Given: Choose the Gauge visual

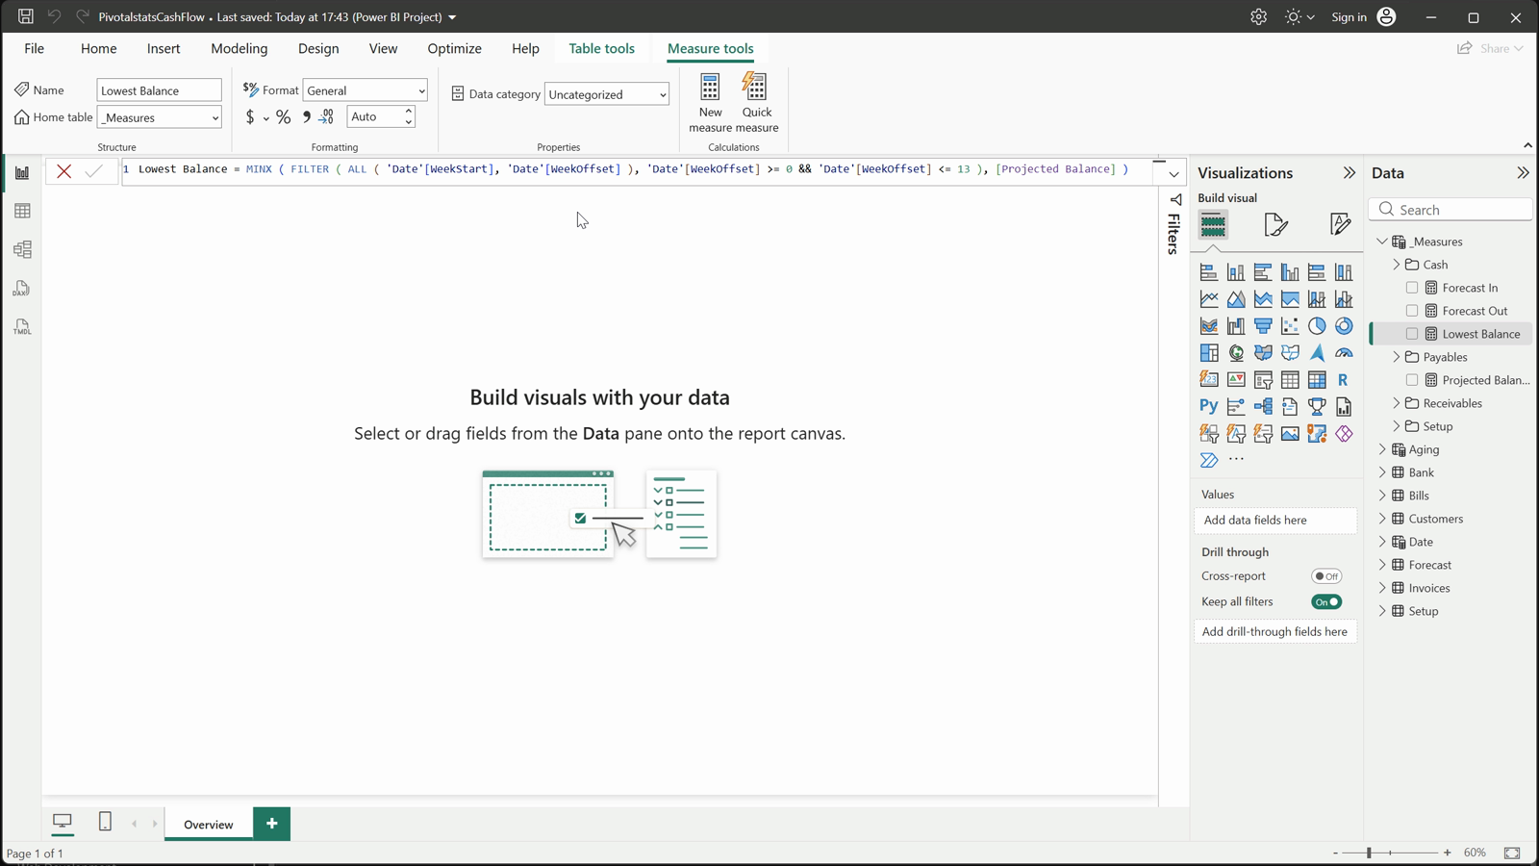Looking at the screenshot, I should click(x=1344, y=353).
